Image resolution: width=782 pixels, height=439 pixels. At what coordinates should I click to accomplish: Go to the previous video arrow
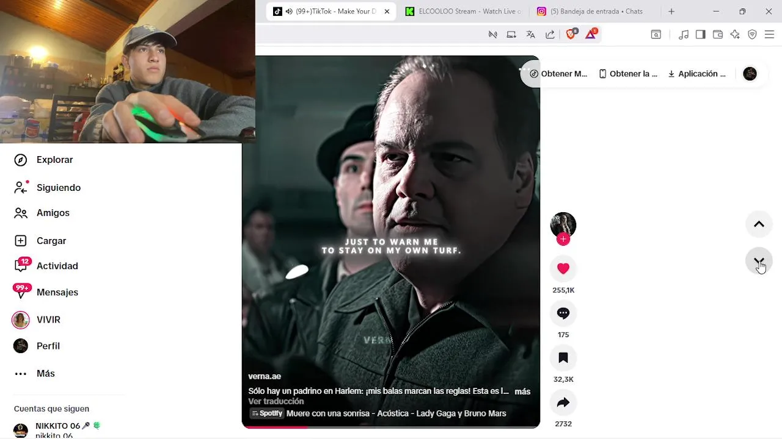759,224
